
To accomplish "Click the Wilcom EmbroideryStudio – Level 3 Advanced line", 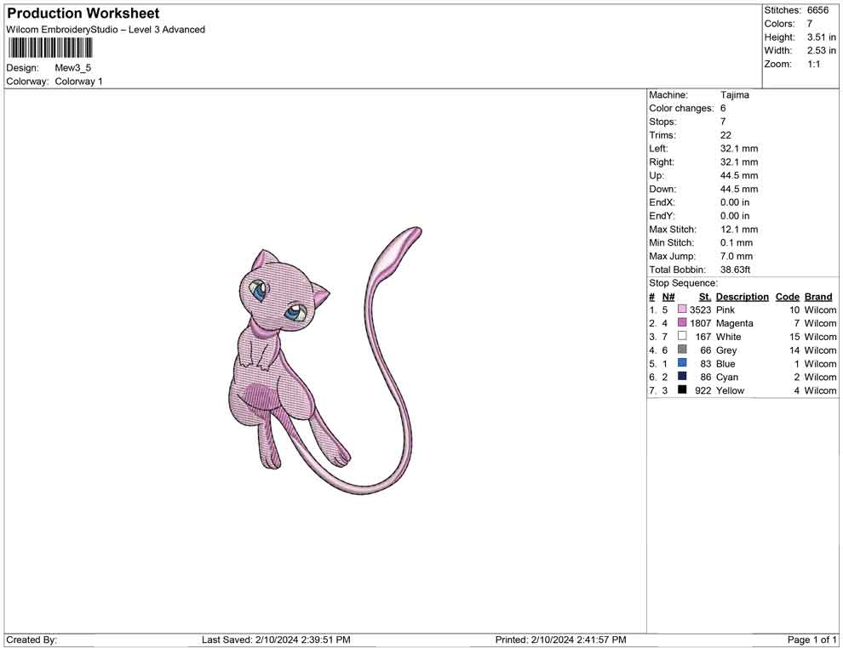I will pyautogui.click(x=106, y=30).
